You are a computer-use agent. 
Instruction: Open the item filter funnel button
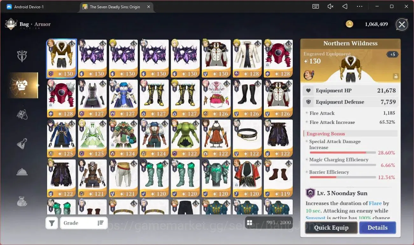[x=52, y=223]
